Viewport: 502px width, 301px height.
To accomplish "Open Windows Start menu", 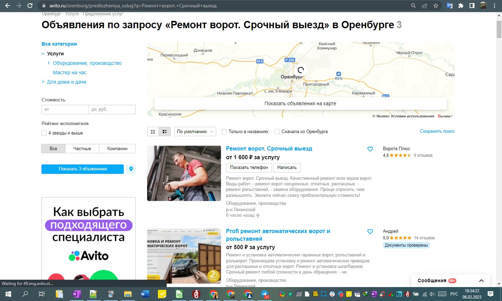I will click(8, 294).
